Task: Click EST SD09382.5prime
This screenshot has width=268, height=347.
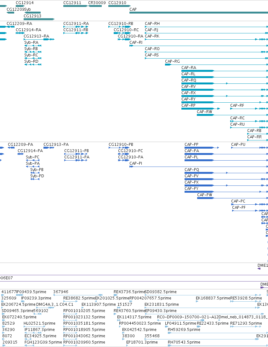Action: tap(161, 292)
